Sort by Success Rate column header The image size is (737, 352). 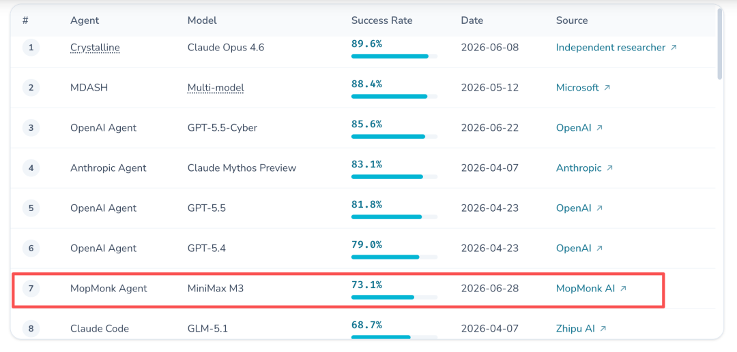click(x=381, y=20)
